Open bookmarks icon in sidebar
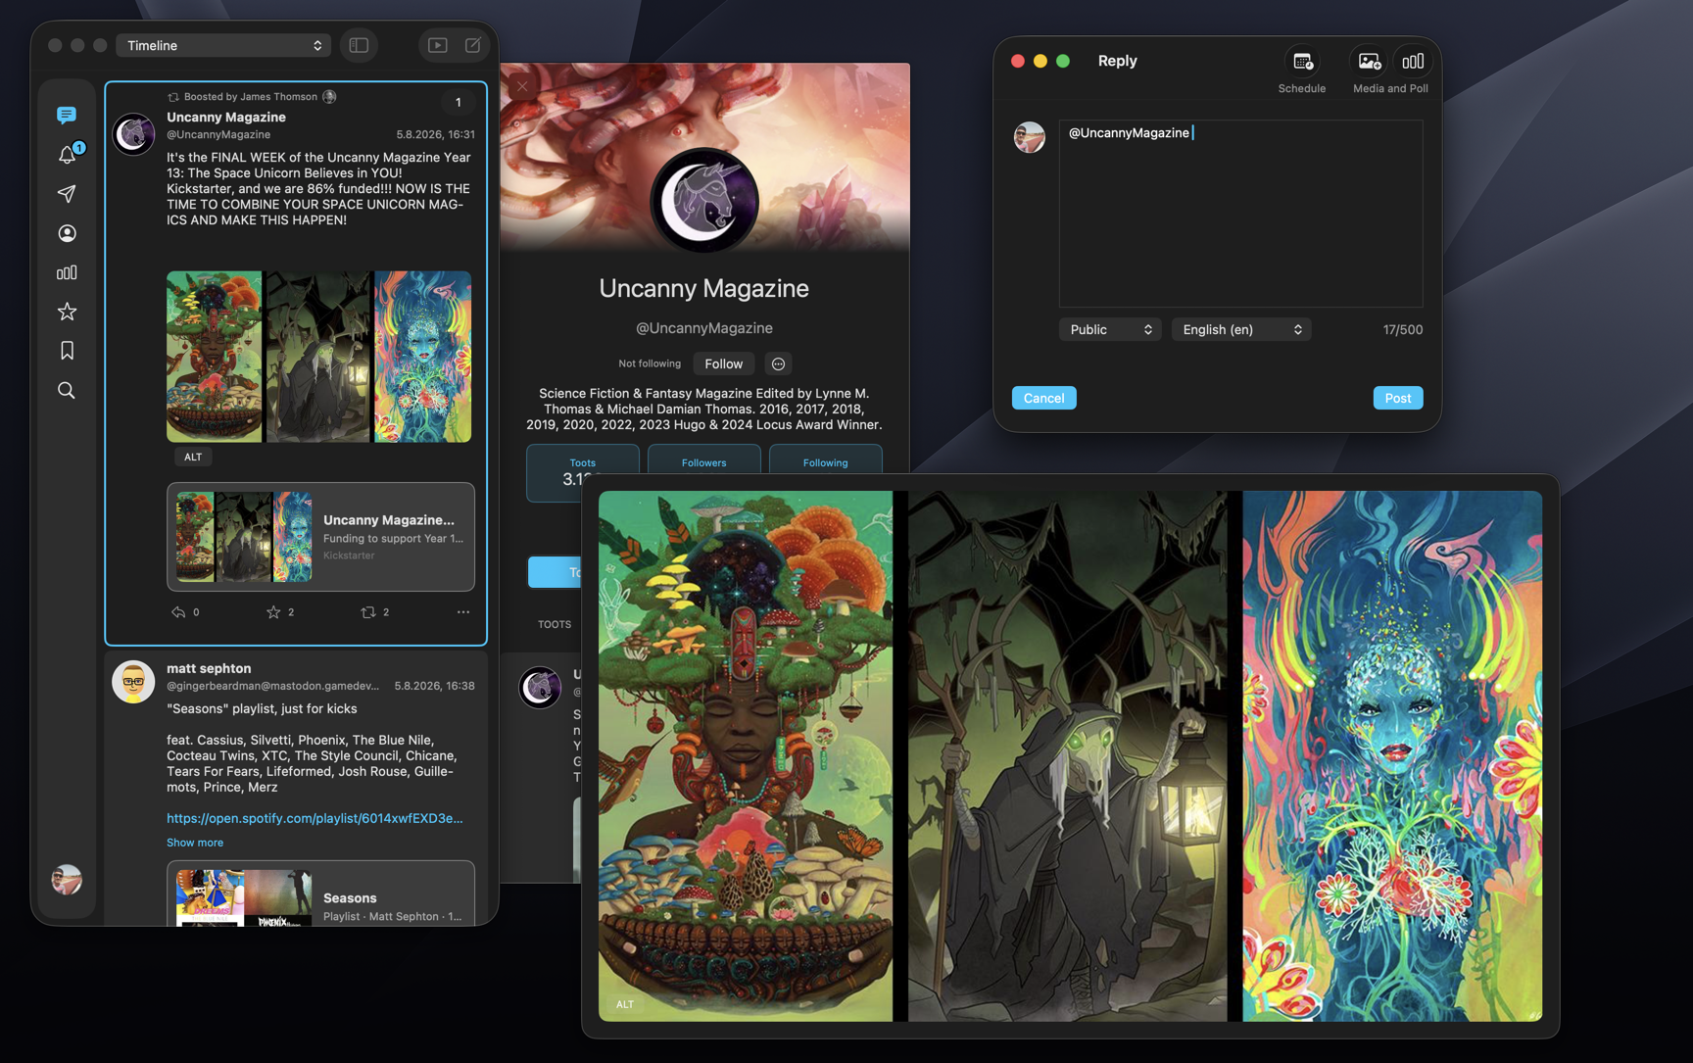The height and width of the screenshot is (1063, 1693). (x=67, y=351)
